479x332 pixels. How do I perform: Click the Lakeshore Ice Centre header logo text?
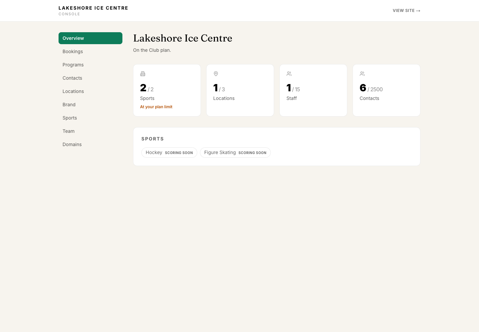[x=93, y=8]
